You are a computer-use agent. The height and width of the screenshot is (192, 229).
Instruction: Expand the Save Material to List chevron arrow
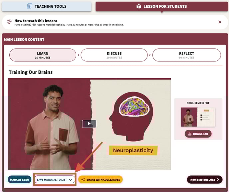coord(70,180)
